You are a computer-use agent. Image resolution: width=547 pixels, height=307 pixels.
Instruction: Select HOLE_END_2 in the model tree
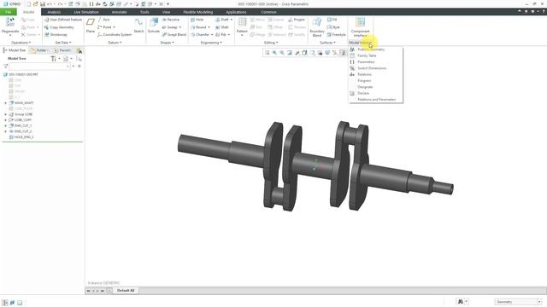tap(24, 137)
